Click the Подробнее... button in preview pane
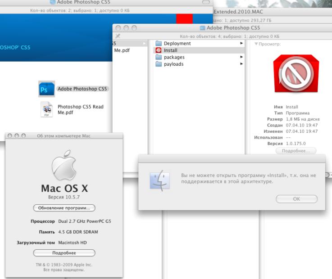Image resolution: width=332 pixels, height=279 pixels. pyautogui.click(x=296, y=151)
